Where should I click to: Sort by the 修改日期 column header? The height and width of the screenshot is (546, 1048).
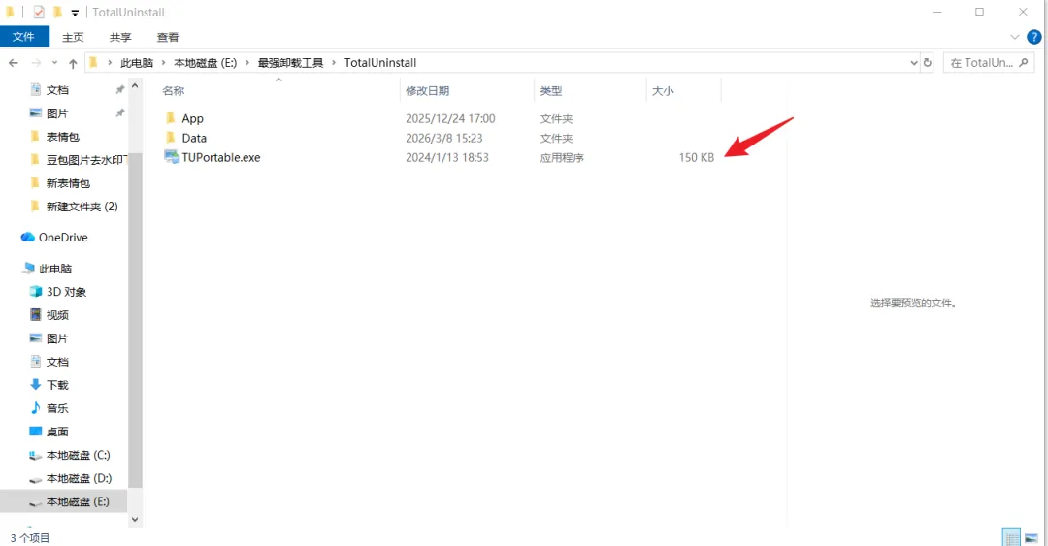(427, 91)
